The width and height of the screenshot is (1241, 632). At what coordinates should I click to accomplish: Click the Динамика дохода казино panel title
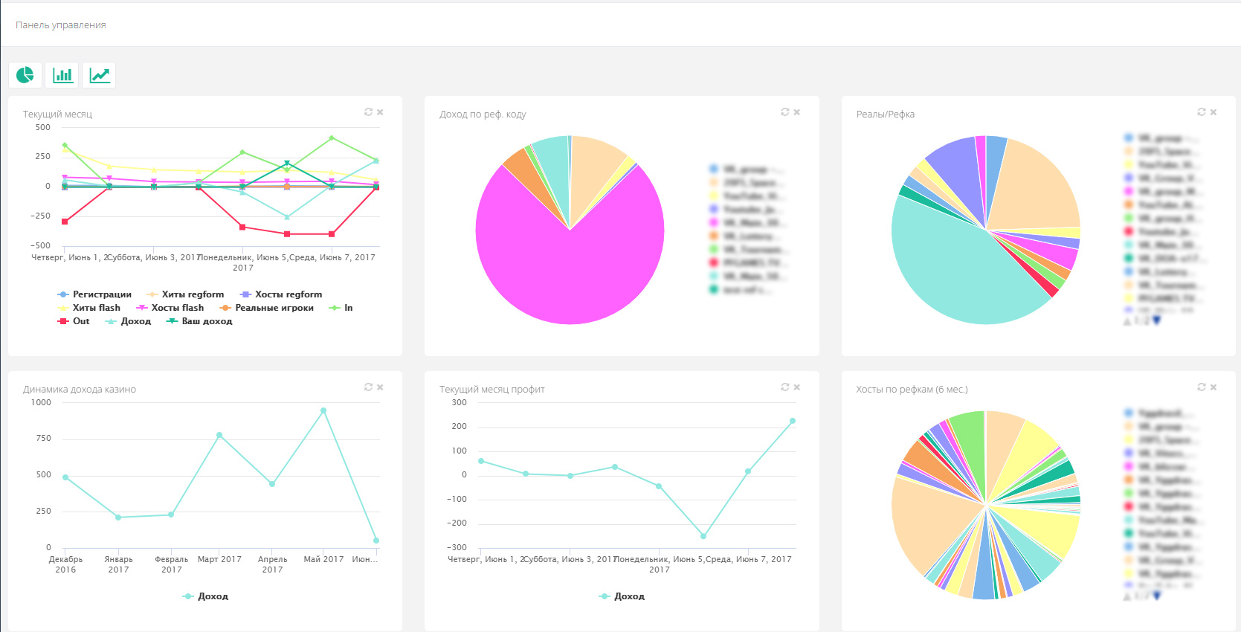coord(80,390)
